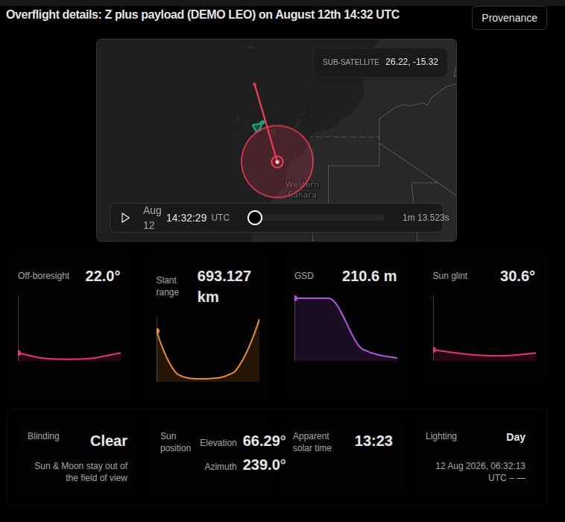Click the 14:32:29 UTC timestamp
This screenshot has height=522, width=565.
point(198,218)
